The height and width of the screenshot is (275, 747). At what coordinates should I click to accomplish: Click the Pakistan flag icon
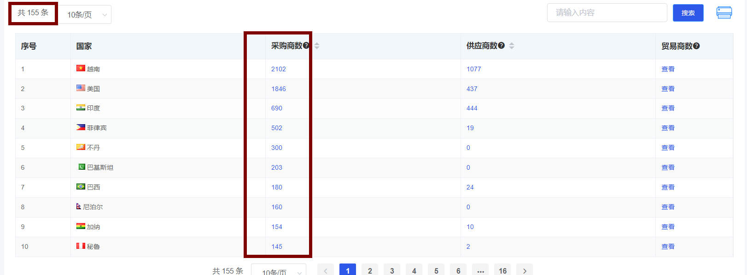(81, 167)
